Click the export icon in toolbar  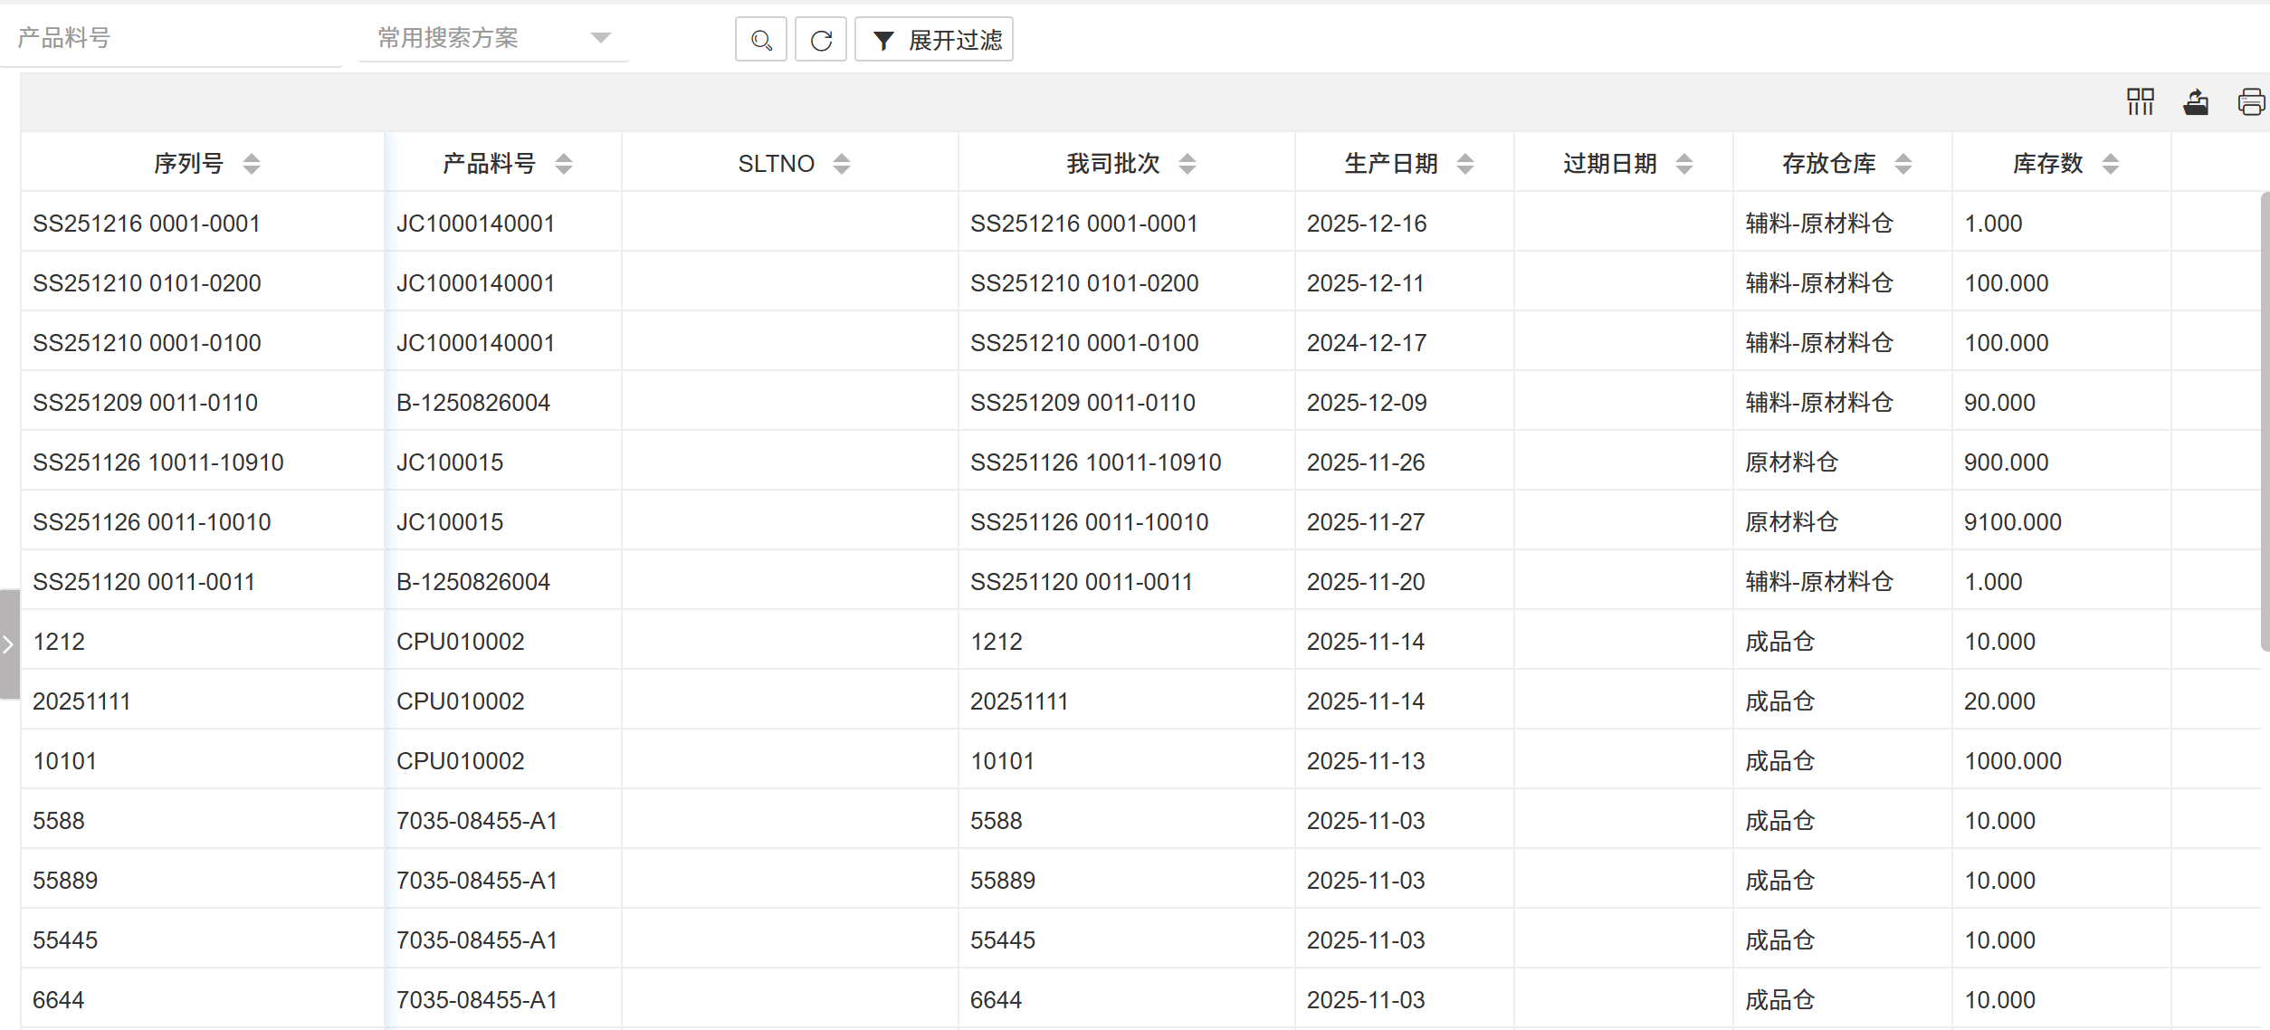2195,101
